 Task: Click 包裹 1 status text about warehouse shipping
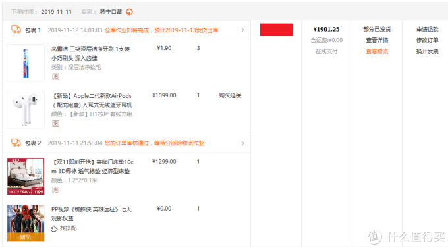161,30
